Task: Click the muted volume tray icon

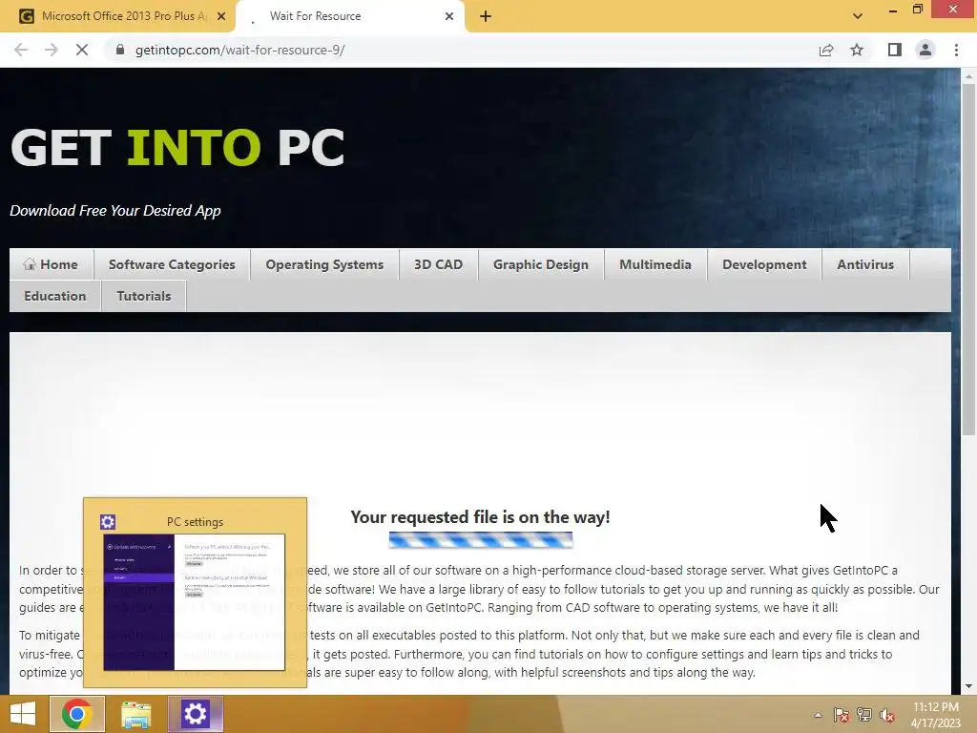Action: pos(887,715)
